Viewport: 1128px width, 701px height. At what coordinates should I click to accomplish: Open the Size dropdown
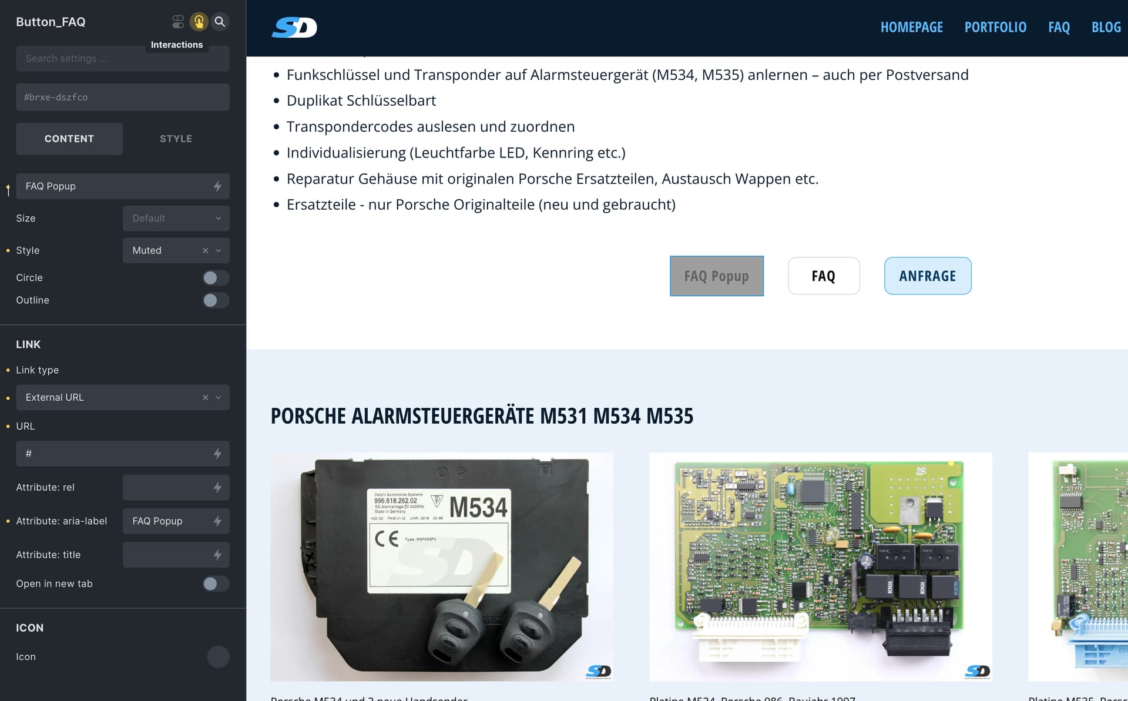click(176, 218)
